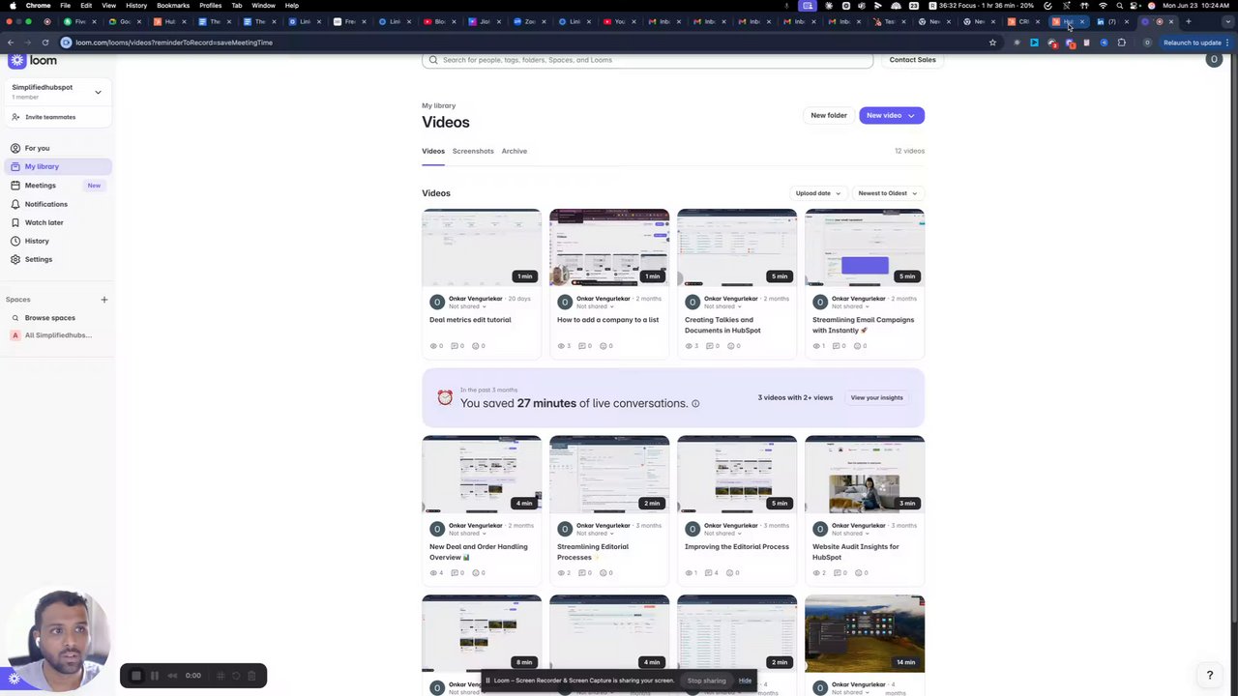The height and width of the screenshot is (696, 1238).
Task: Click the View your insights button
Action: (x=876, y=397)
